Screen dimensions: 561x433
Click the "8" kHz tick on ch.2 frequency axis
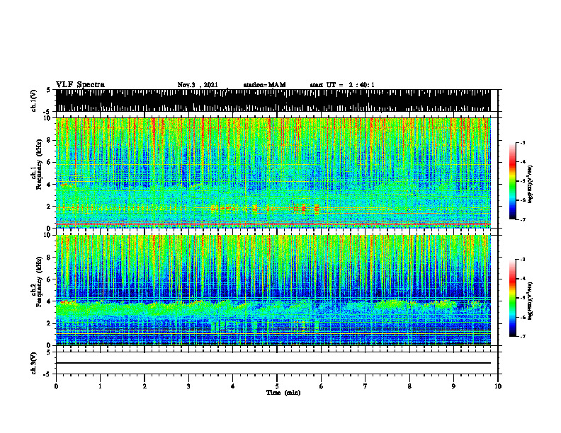coord(49,258)
